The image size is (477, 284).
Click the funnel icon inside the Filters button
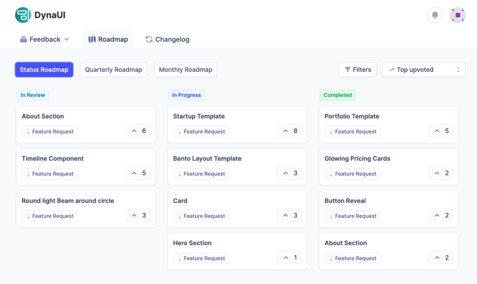click(x=348, y=69)
